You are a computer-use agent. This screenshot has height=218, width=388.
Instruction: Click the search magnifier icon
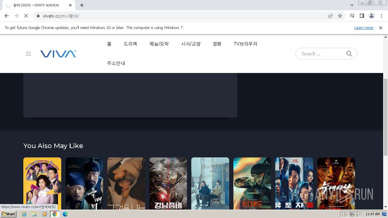(349, 54)
